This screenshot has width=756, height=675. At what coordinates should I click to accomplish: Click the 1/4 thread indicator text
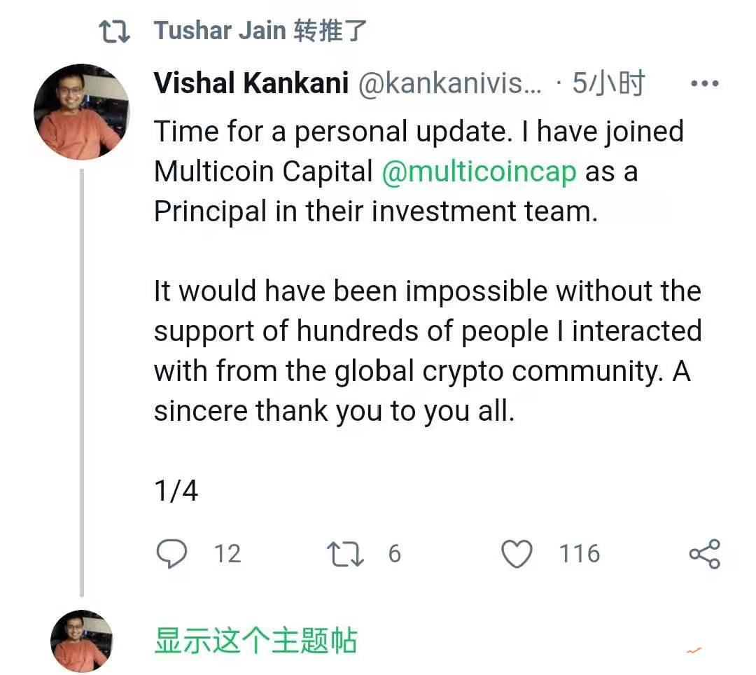click(x=176, y=490)
